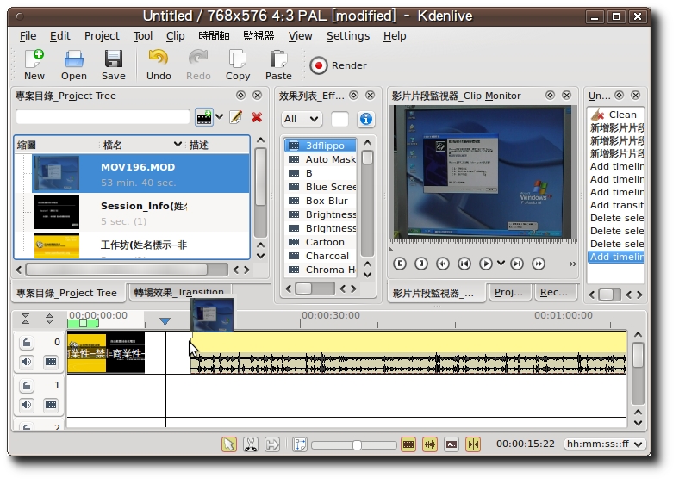Toggle lock on track 0
The height and width of the screenshot is (484, 679).
tap(27, 343)
